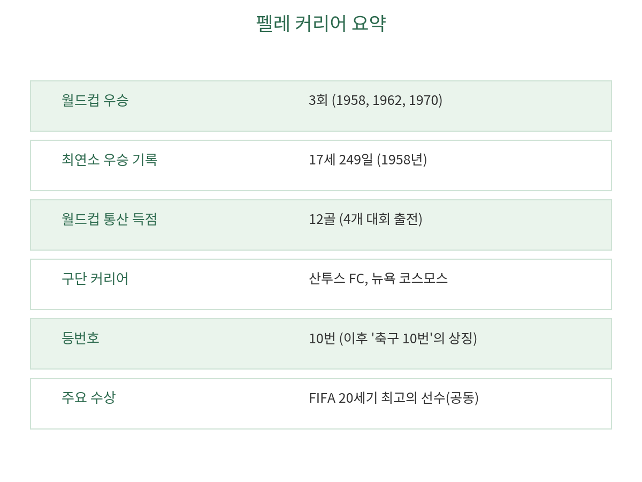Select the 등번호 row label

point(81,338)
